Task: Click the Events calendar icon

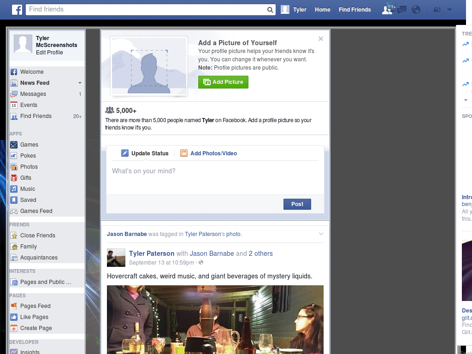Action: 14,105
